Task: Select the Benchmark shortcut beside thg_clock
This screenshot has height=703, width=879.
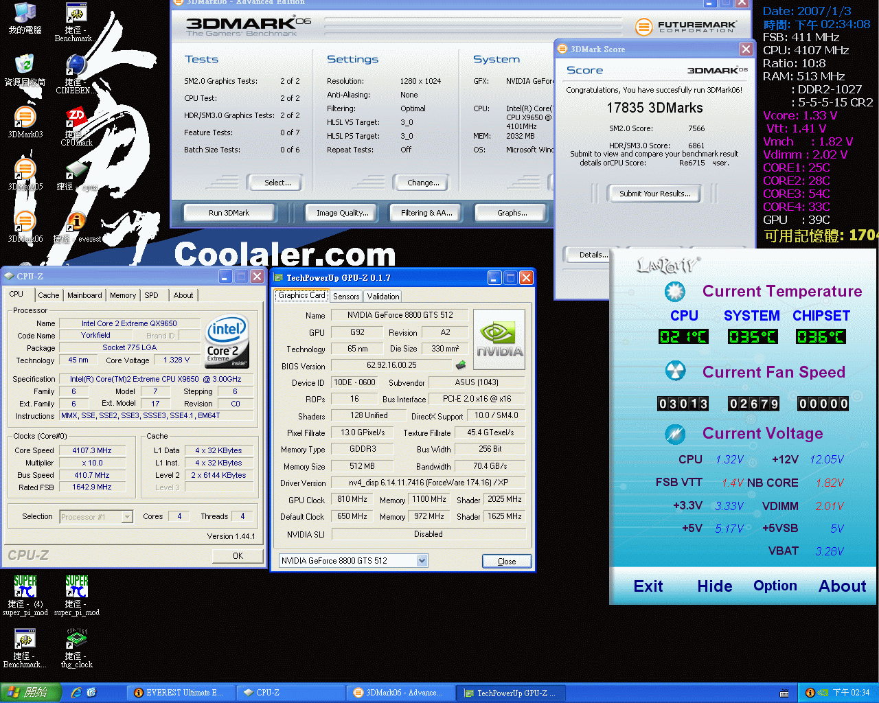Action: [25, 648]
